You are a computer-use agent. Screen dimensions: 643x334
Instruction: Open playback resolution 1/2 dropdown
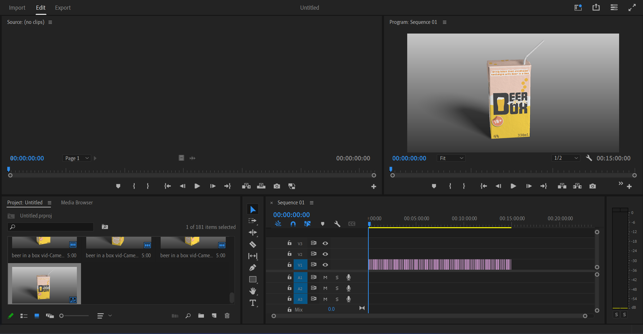pyautogui.click(x=566, y=158)
